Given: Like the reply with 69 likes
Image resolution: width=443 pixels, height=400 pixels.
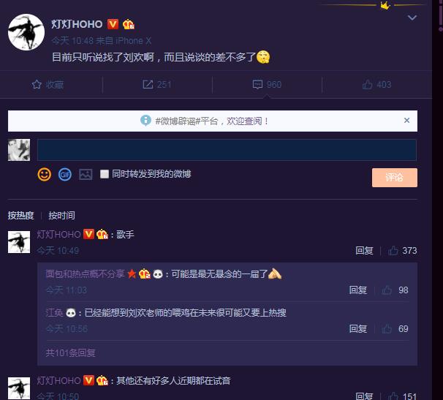Looking at the screenshot, I should [387, 329].
